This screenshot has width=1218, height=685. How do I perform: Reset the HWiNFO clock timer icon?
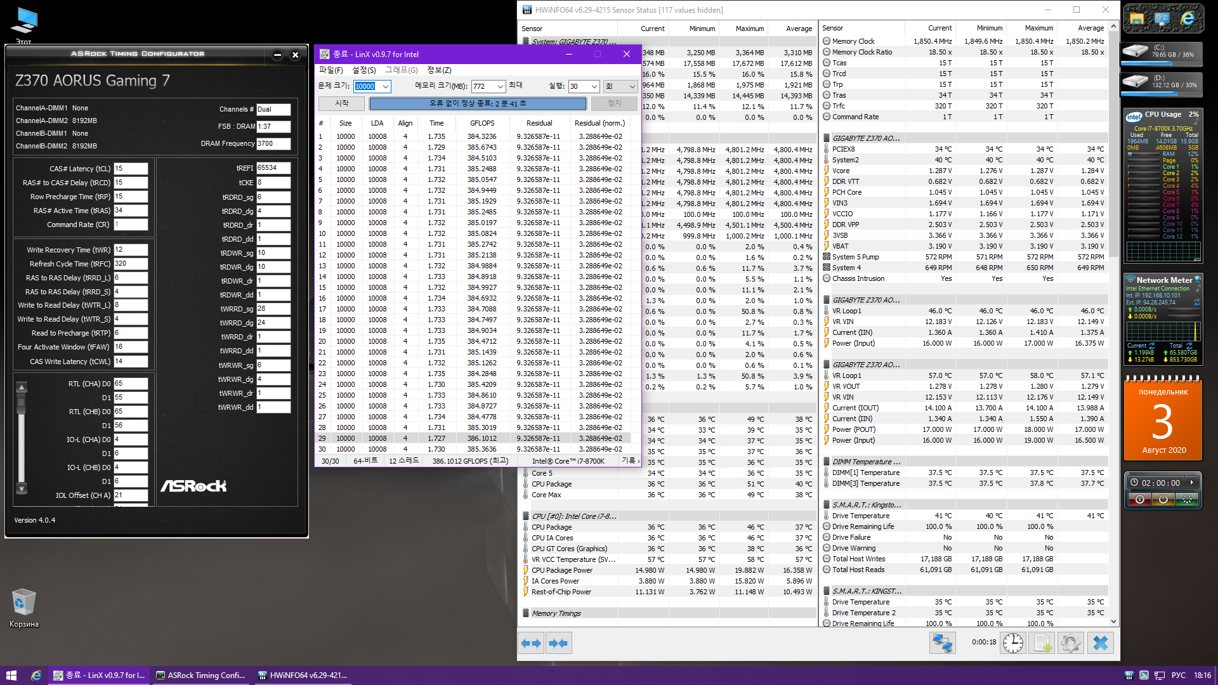click(x=1013, y=643)
